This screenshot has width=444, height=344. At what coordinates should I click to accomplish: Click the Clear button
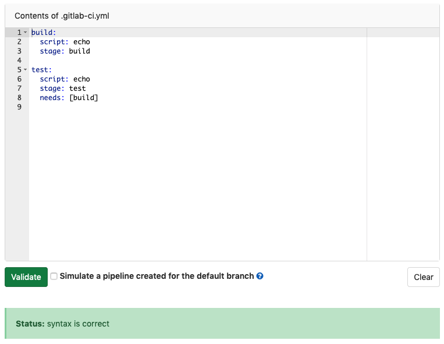[x=423, y=277]
